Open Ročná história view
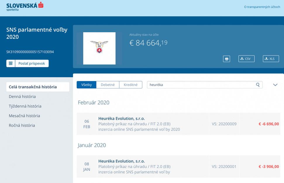The width and height of the screenshot is (284, 183). (22, 125)
